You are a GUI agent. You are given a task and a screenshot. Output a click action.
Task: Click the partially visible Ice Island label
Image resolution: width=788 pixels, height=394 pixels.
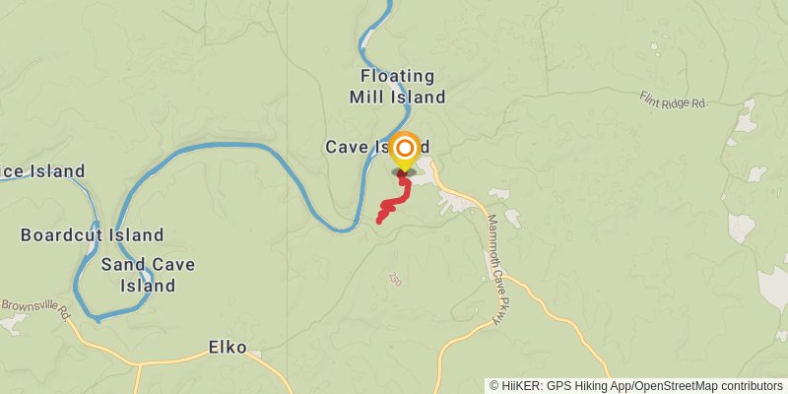(42, 171)
